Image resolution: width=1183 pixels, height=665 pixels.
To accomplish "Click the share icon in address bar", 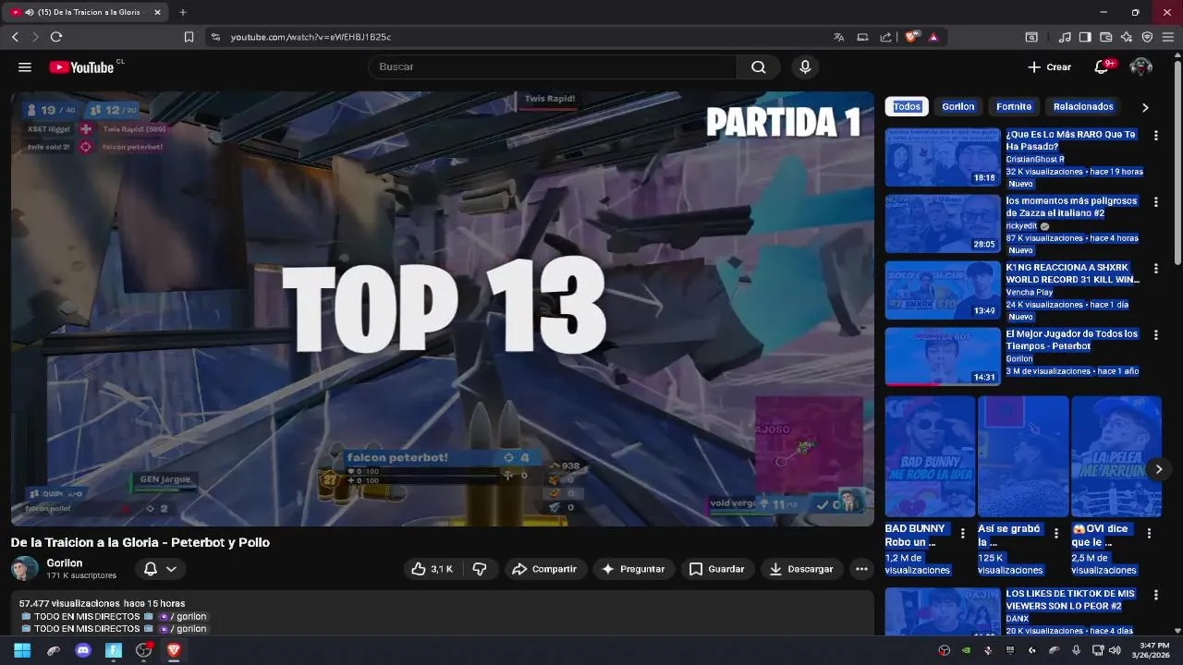I will click(885, 37).
